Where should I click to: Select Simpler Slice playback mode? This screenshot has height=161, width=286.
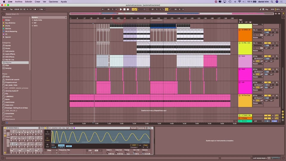(x=47, y=145)
